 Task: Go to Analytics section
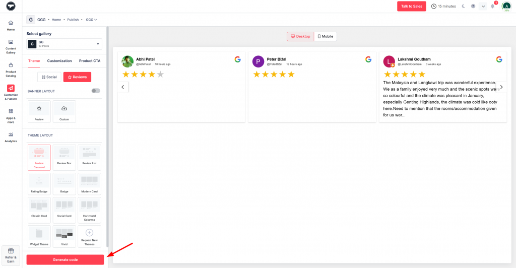pyautogui.click(x=11, y=137)
